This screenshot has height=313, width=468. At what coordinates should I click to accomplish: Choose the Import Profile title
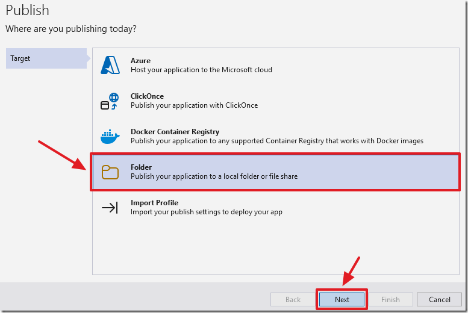154,203
